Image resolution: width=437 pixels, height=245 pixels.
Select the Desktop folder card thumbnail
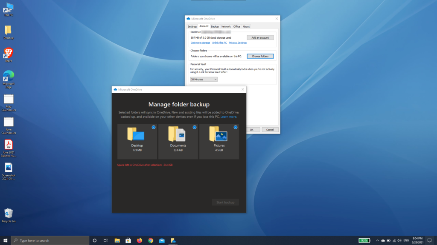(137, 141)
